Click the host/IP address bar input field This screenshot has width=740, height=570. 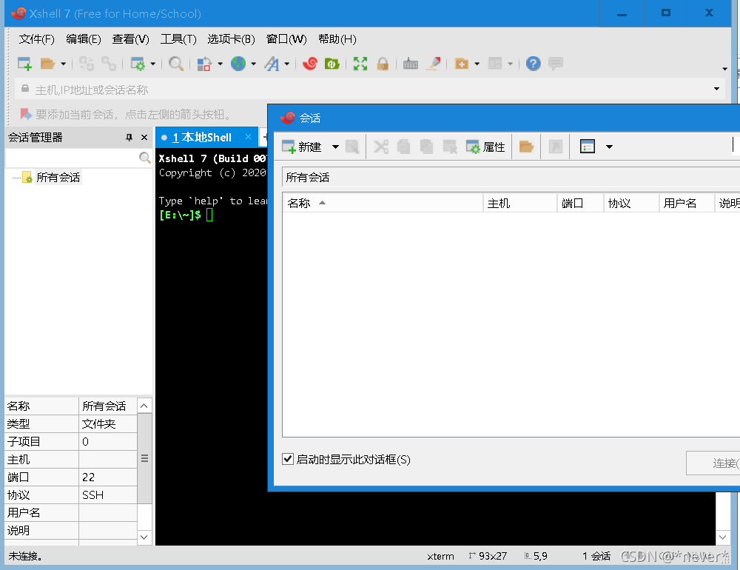pos(371,90)
